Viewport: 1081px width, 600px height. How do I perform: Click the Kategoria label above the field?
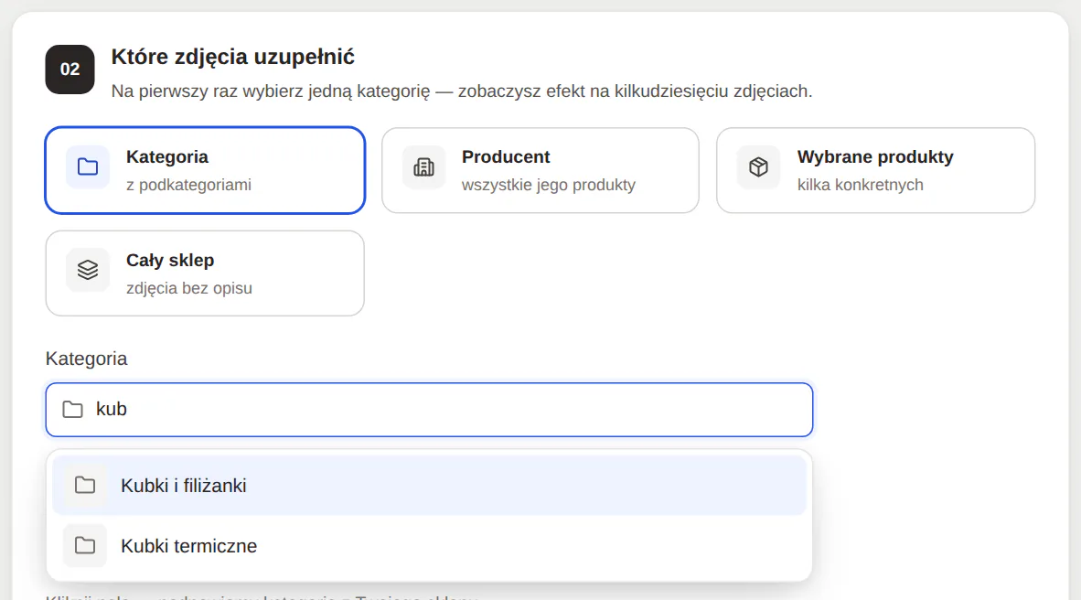[86, 359]
